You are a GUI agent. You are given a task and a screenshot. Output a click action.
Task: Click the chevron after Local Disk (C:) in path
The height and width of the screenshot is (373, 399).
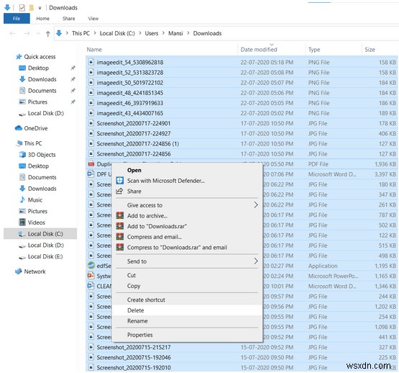140,33
